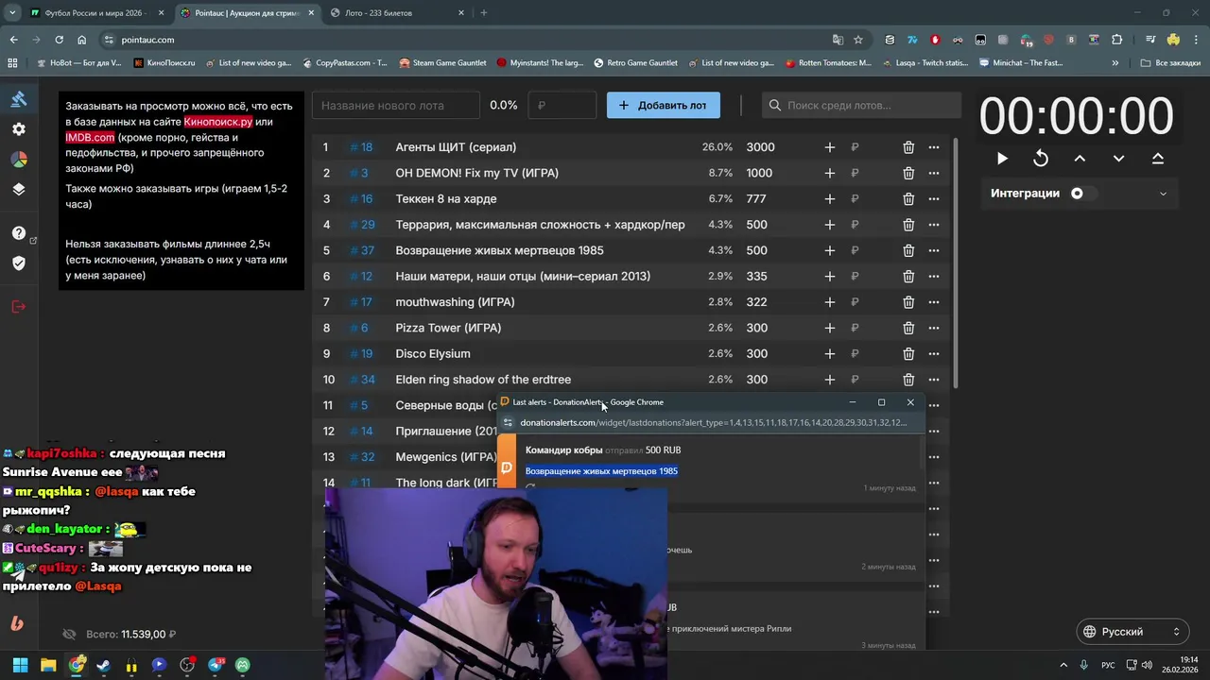Switch to Лото - 233 билетов tab
The width and height of the screenshot is (1210, 680).
(397, 13)
